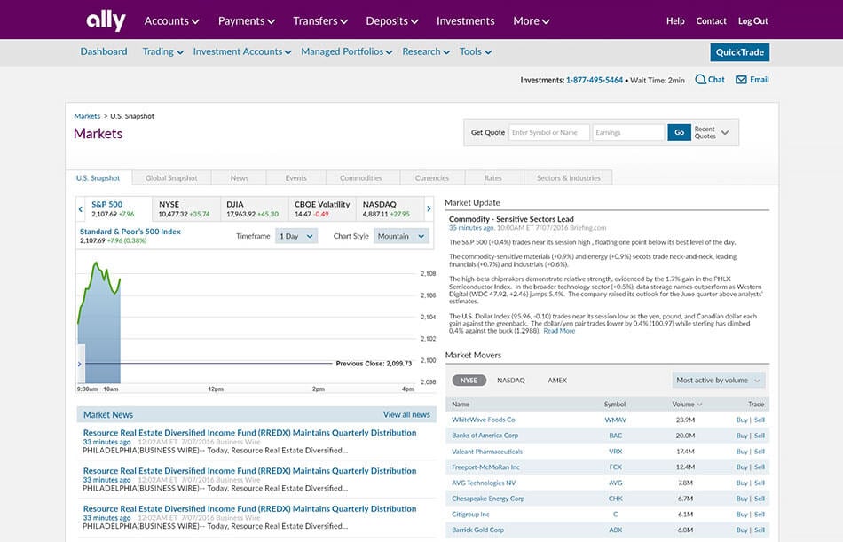Change the Timeframe 1 Day dropdown
This screenshot has height=542, width=843.
(296, 236)
